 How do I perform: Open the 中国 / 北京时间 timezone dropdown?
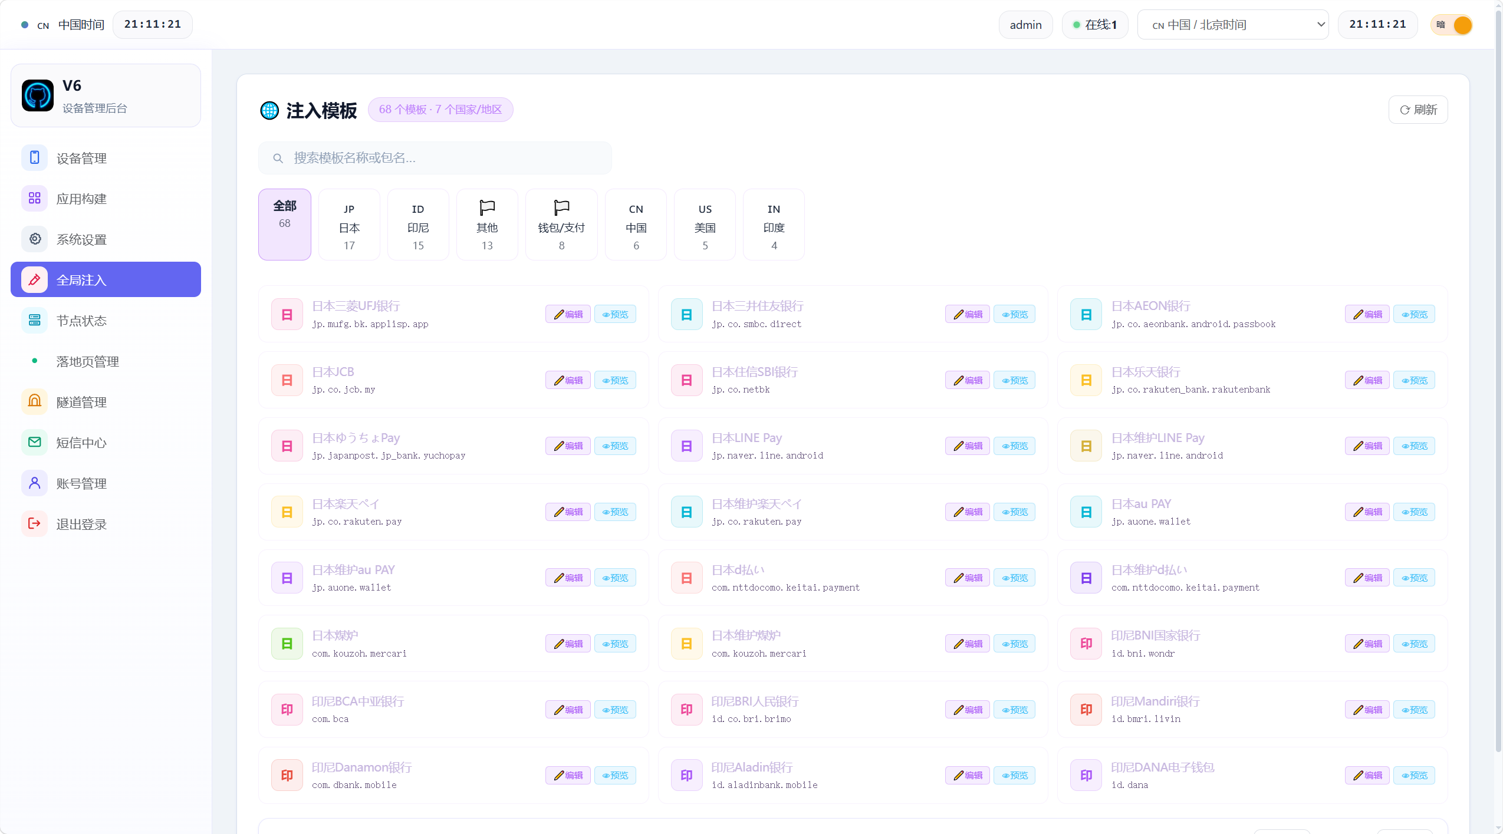(1233, 25)
